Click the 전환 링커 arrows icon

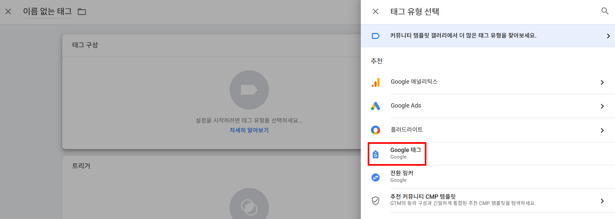coord(376,177)
